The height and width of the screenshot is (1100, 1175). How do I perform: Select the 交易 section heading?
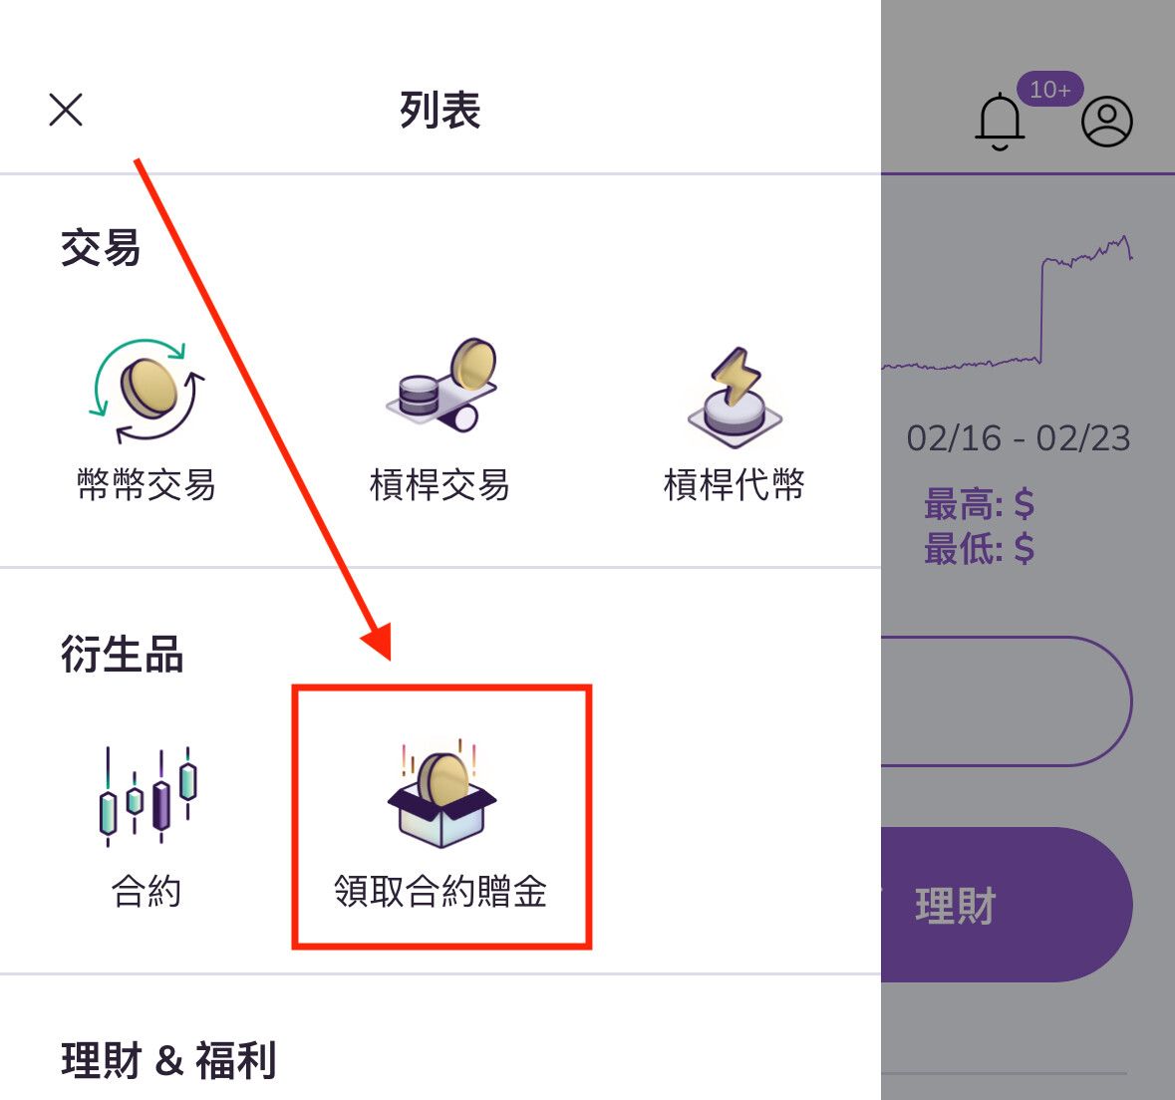tap(101, 248)
